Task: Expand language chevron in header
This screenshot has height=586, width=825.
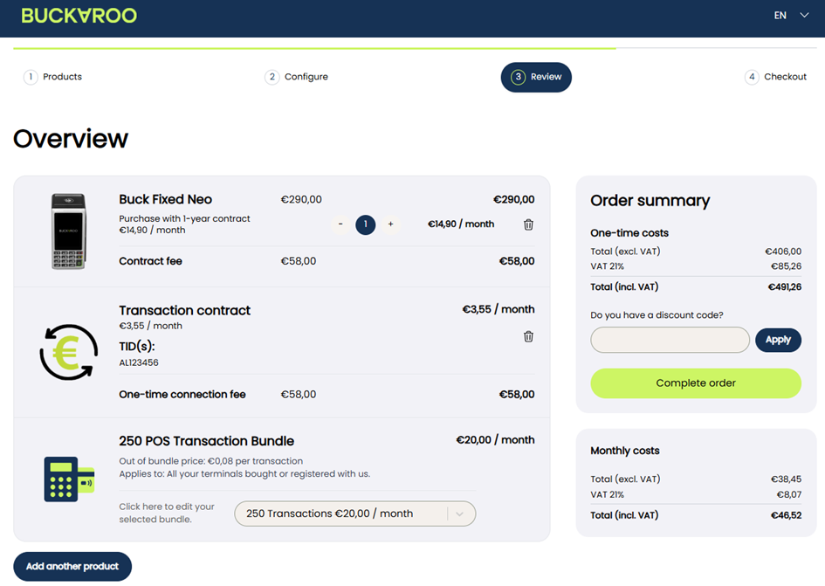Action: coord(804,15)
